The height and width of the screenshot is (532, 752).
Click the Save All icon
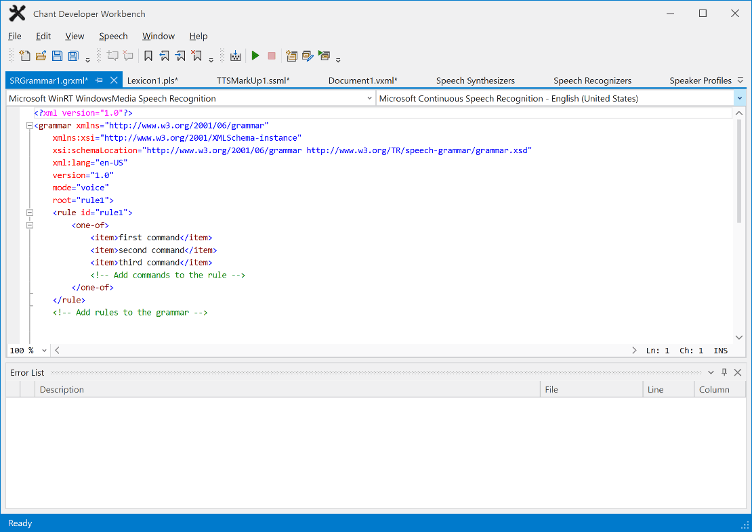[x=73, y=56]
